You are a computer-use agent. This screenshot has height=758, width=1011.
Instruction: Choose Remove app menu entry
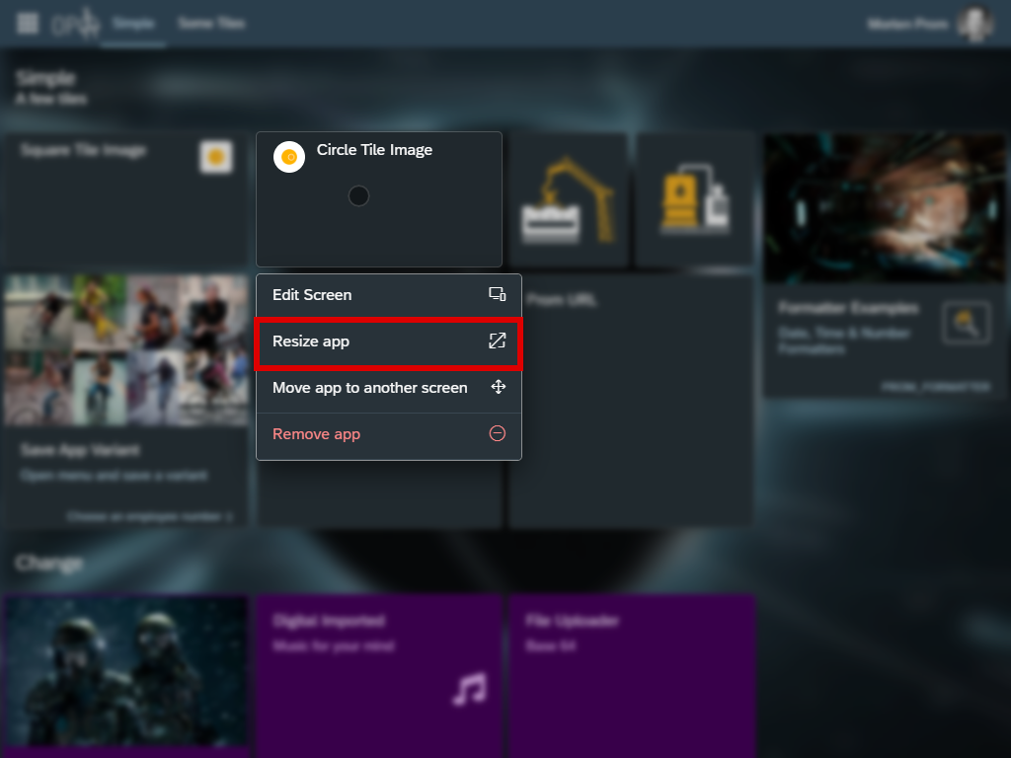pyautogui.click(x=316, y=434)
